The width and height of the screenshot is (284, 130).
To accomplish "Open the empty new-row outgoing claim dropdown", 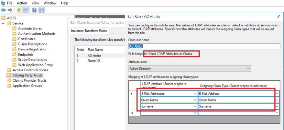I will pos(277,113).
